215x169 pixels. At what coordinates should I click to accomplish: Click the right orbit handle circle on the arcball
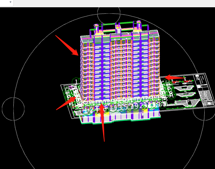[204, 109]
